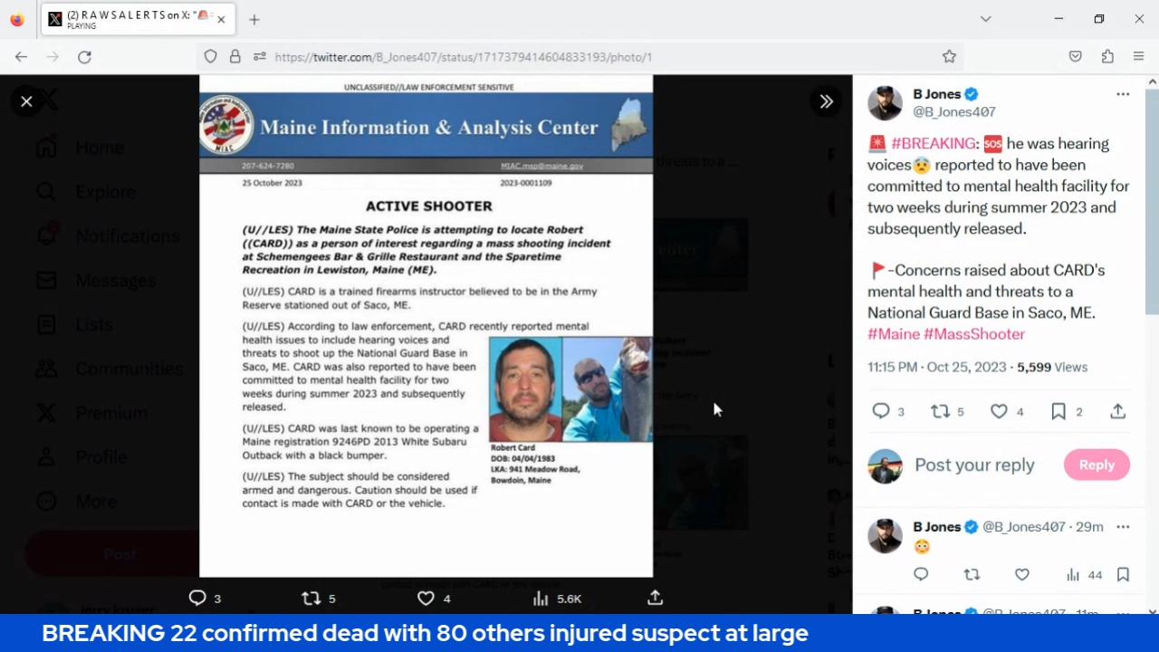Screen dimensions: 1159x652
Task: Repost using the icon below the photo
Action: point(311,598)
